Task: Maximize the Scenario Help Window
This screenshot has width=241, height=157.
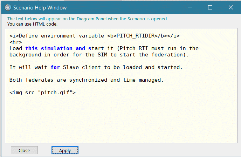Action: pyautogui.click(x=210, y=7)
